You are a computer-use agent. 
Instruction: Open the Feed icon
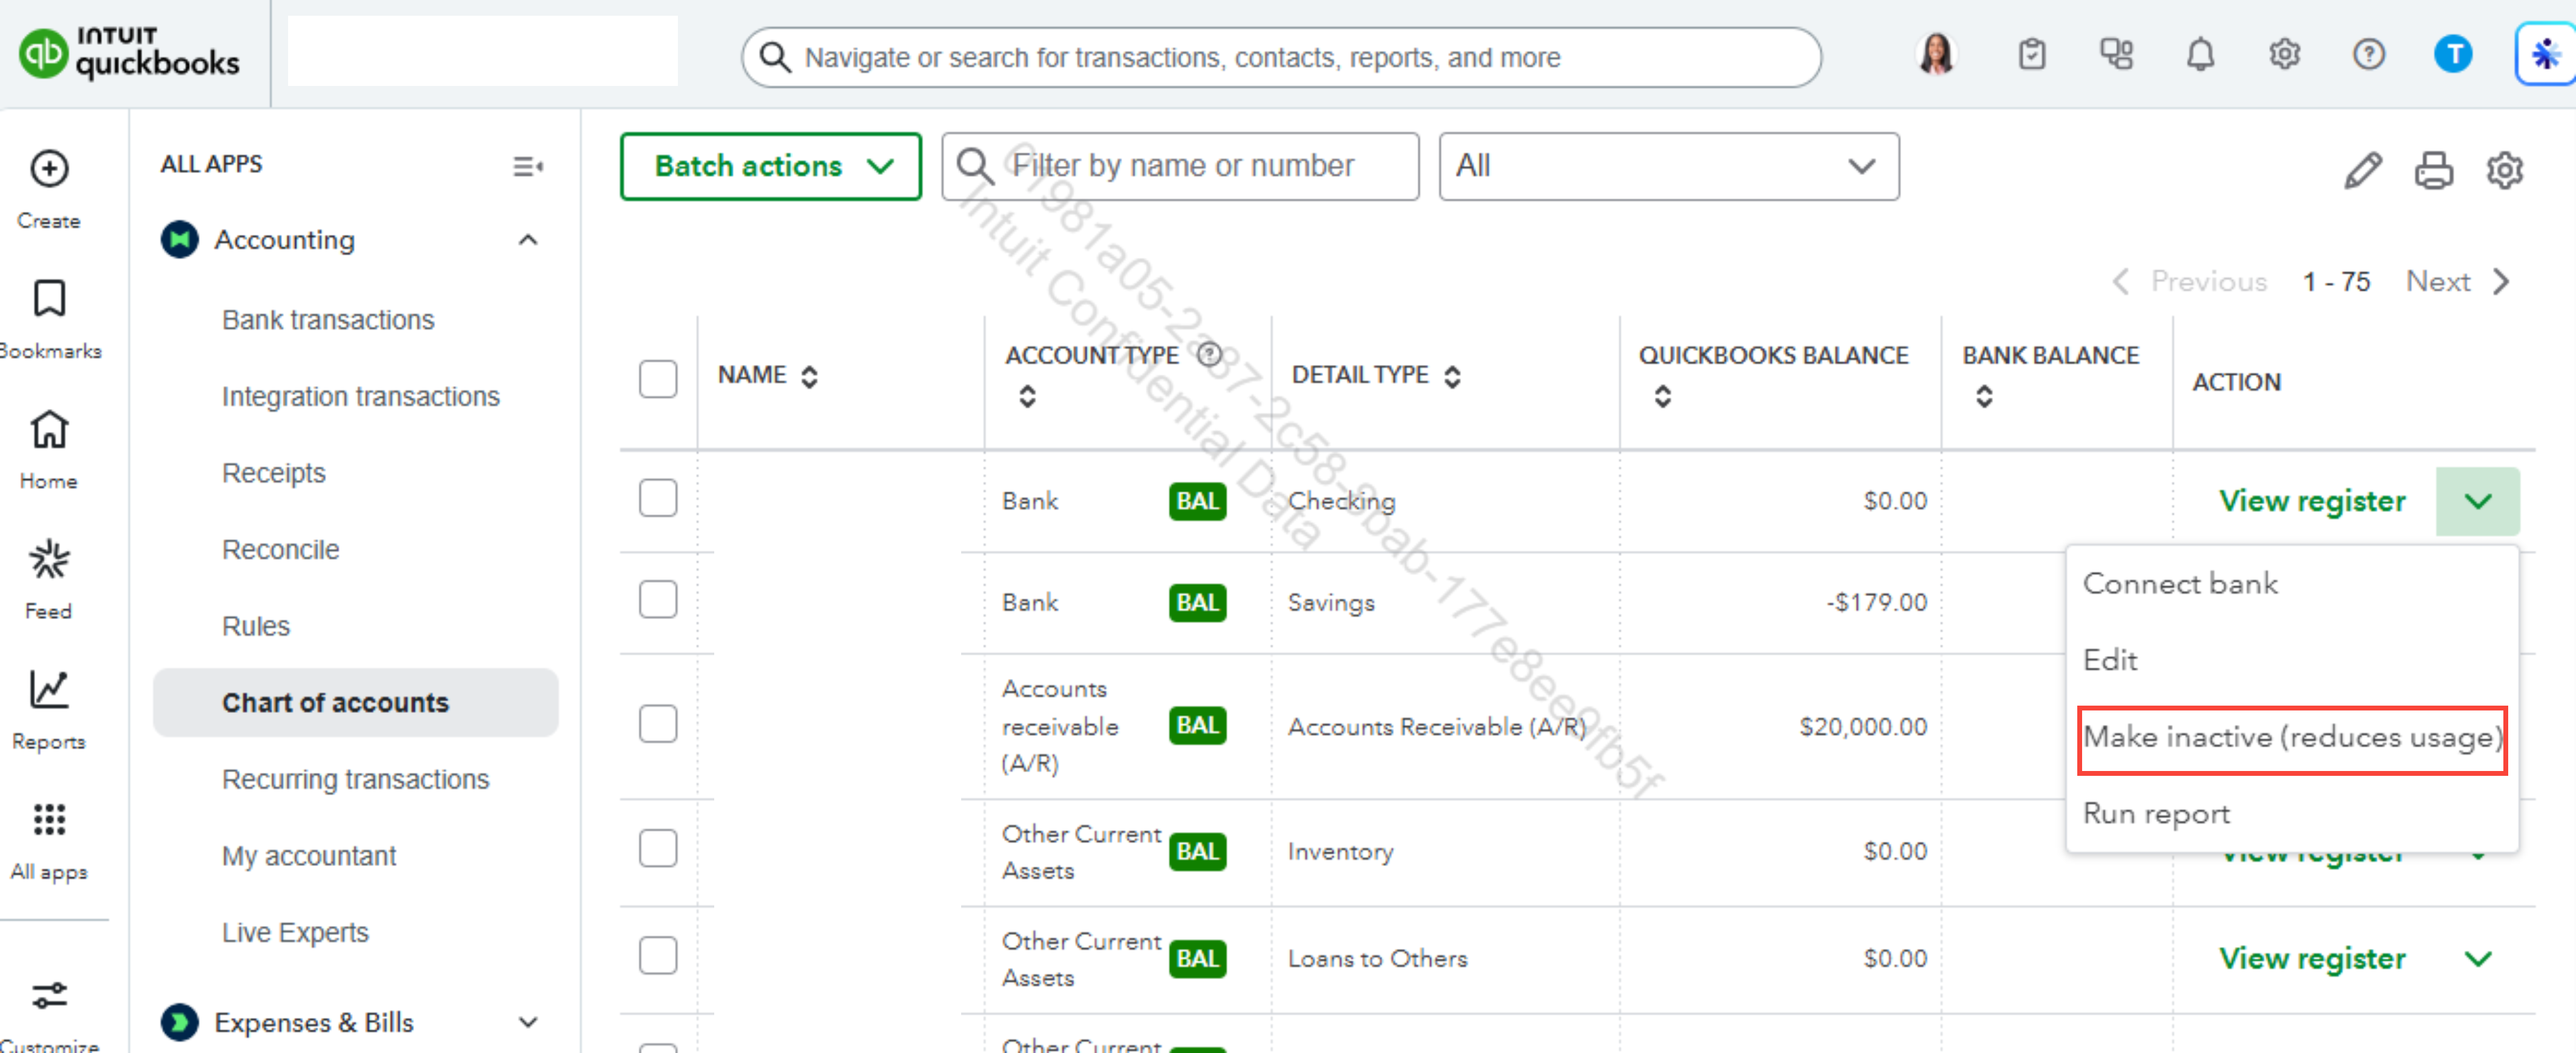coord(49,559)
